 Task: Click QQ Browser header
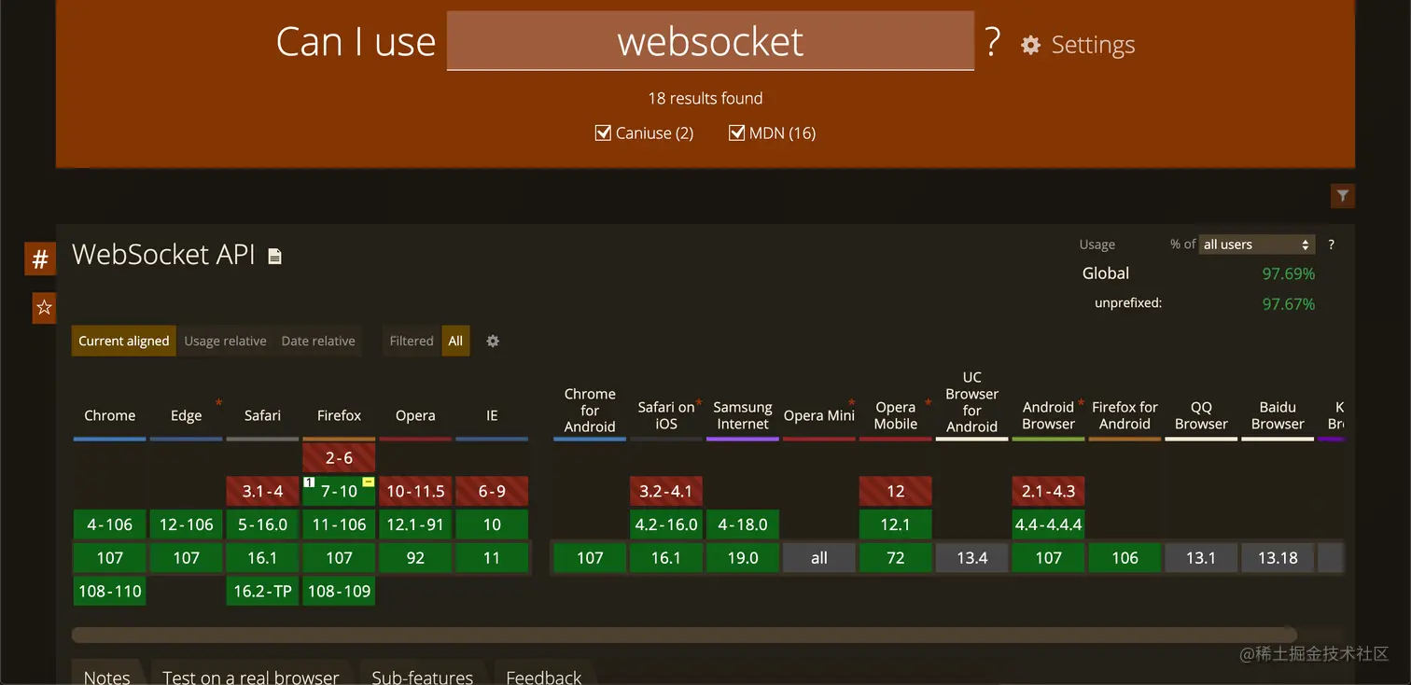[1201, 415]
